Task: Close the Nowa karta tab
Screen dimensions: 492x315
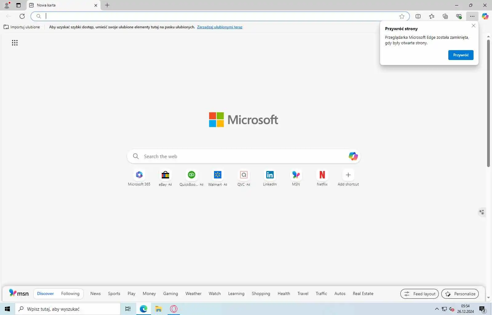Action: pyautogui.click(x=96, y=5)
